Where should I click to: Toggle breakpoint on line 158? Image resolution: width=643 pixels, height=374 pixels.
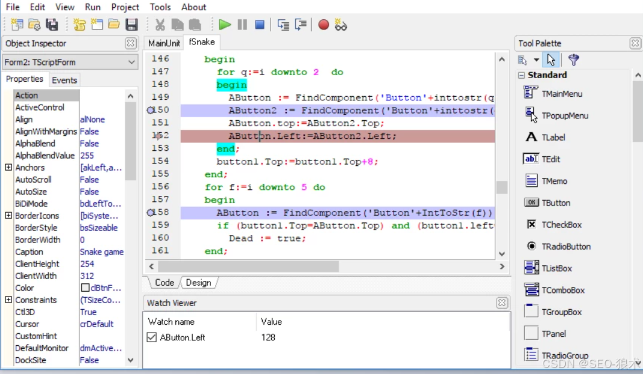click(151, 212)
